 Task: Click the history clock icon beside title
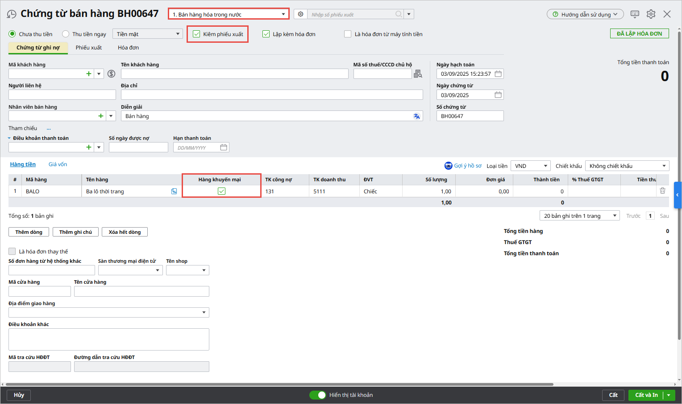(12, 14)
